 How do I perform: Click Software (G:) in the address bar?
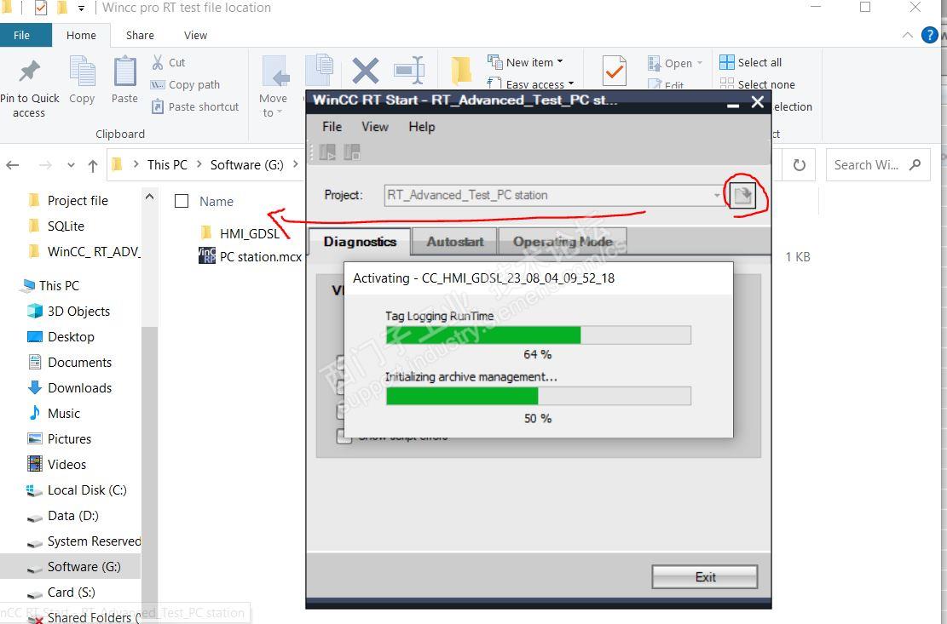point(247,164)
